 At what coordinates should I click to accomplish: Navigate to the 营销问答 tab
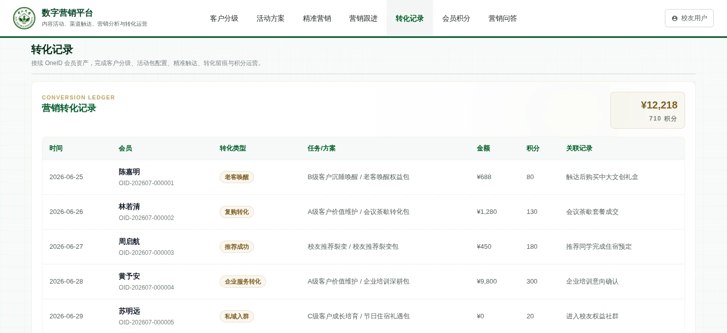click(x=503, y=18)
